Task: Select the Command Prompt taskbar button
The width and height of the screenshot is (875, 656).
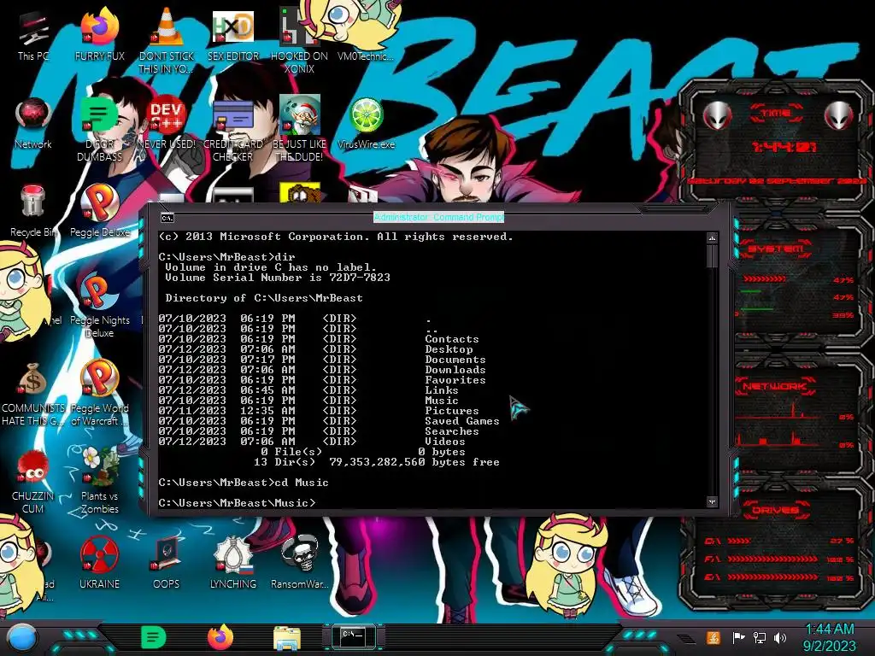Action: [x=353, y=637]
